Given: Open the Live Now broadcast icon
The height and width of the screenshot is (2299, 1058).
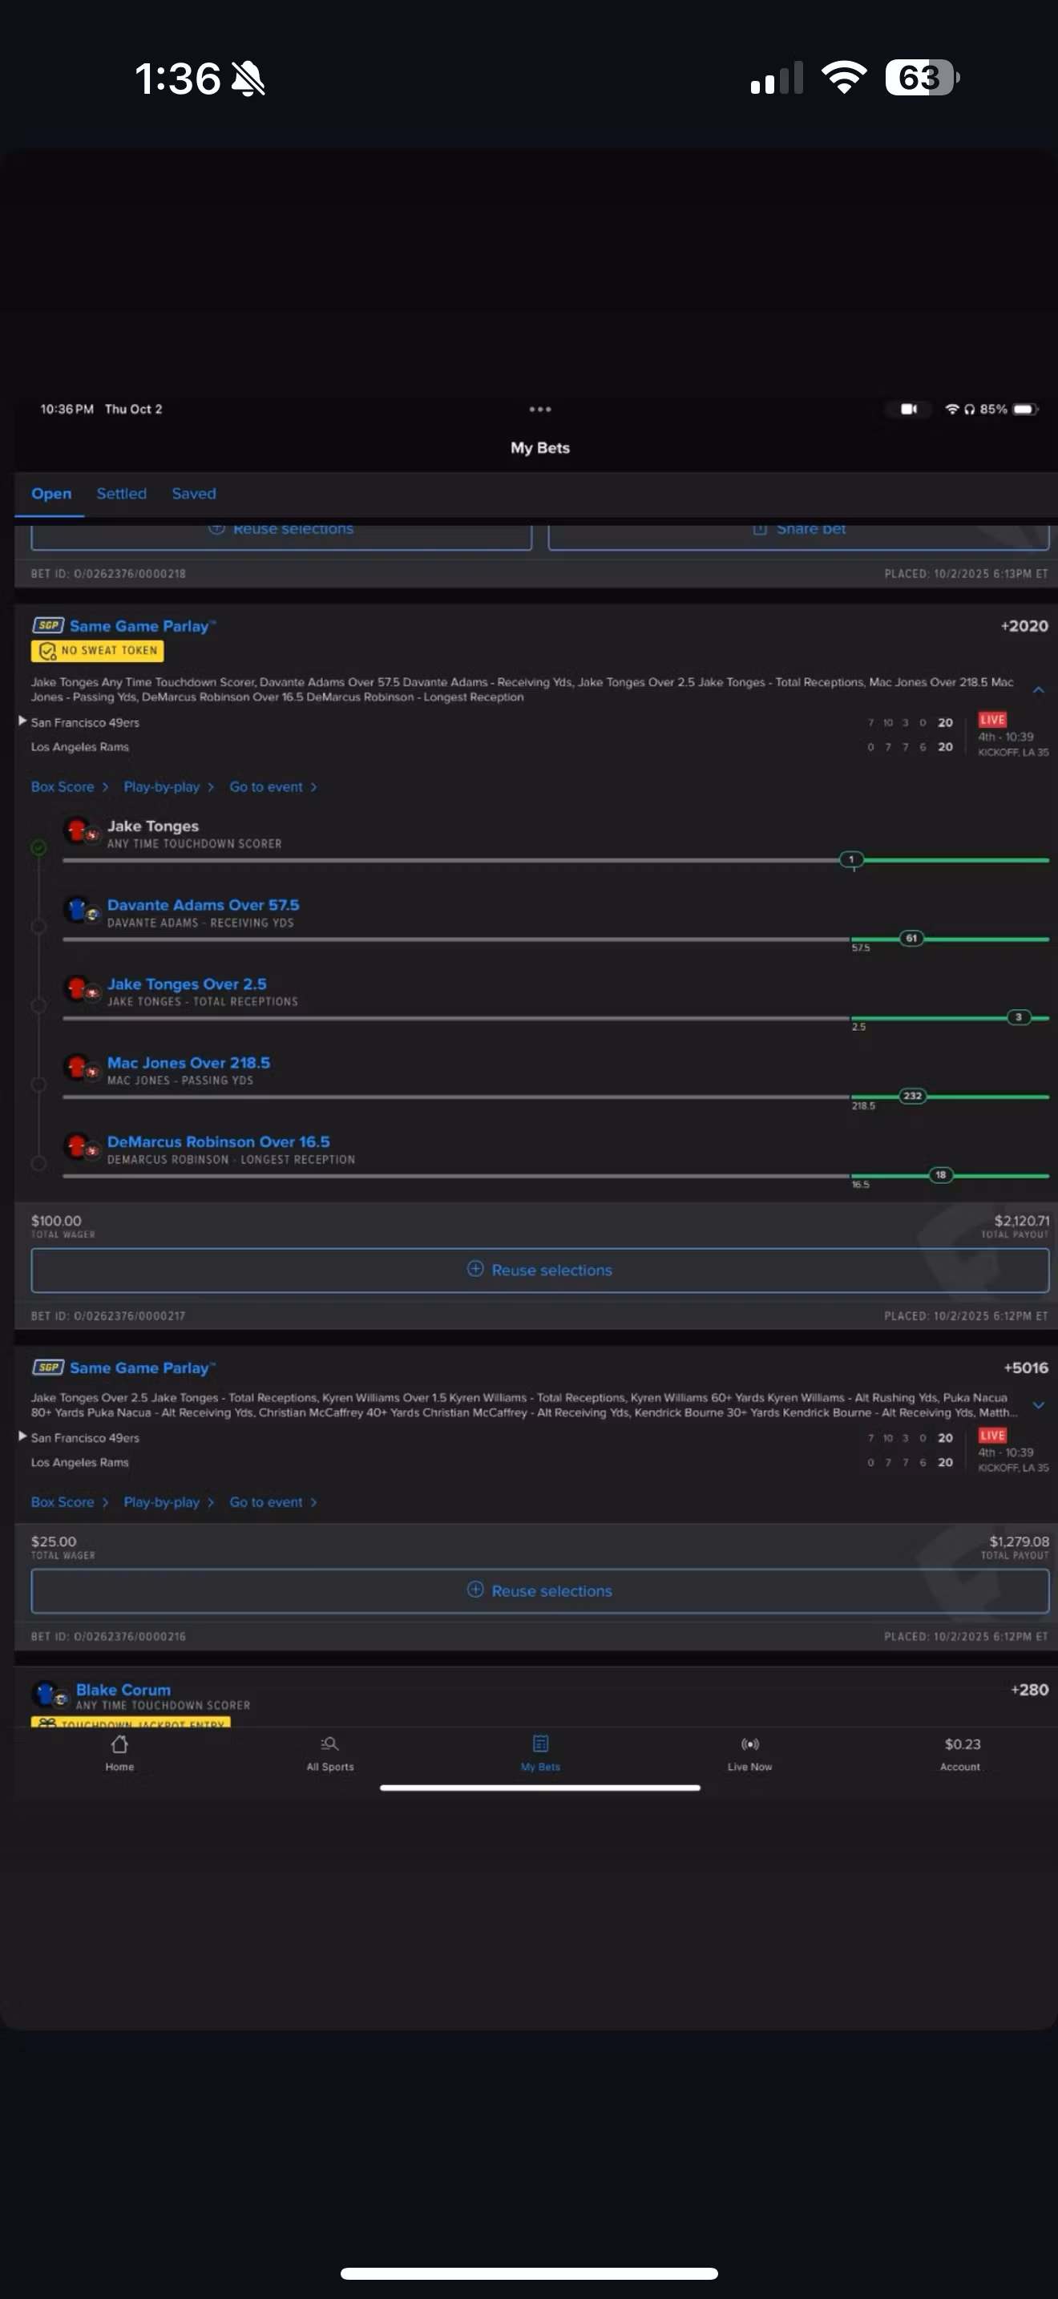Looking at the screenshot, I should [749, 1743].
